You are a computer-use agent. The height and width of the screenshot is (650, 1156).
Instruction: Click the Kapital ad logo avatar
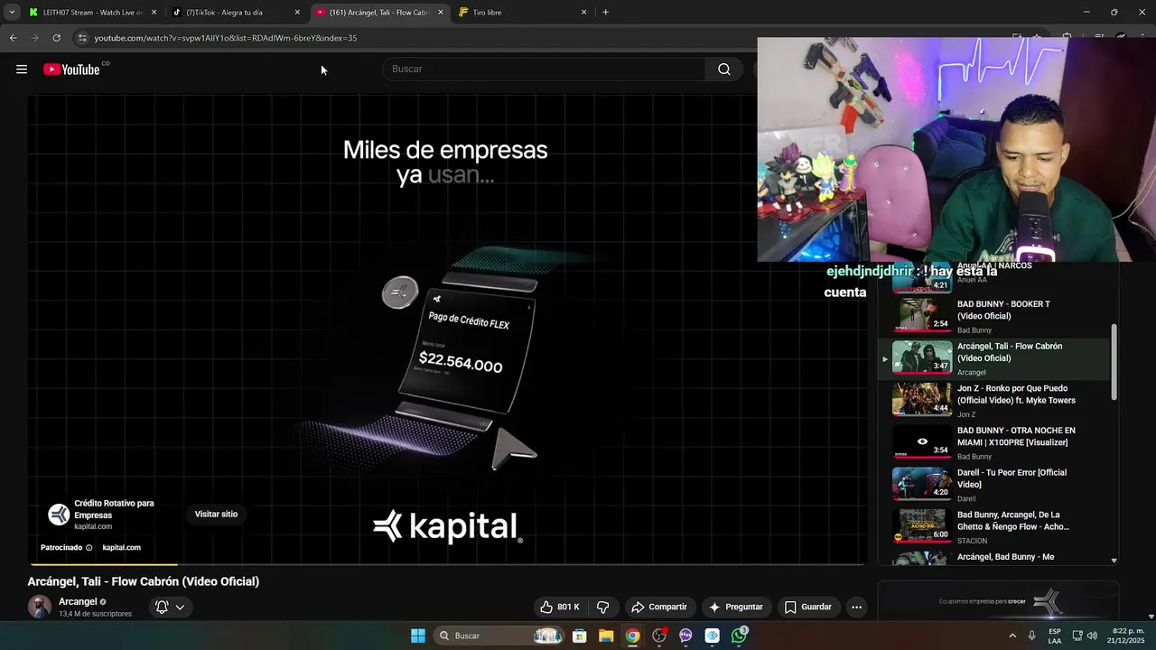(59, 515)
